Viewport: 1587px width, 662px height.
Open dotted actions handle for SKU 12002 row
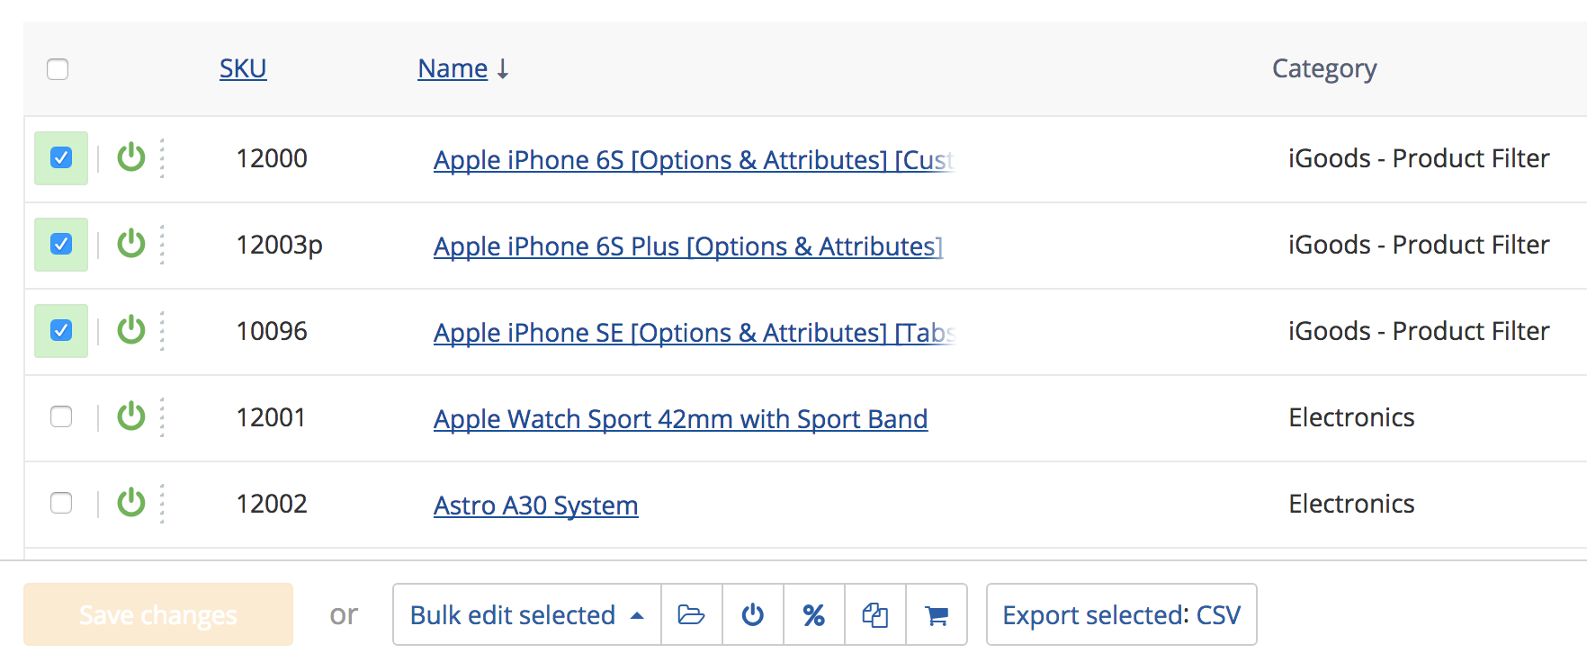click(x=162, y=503)
